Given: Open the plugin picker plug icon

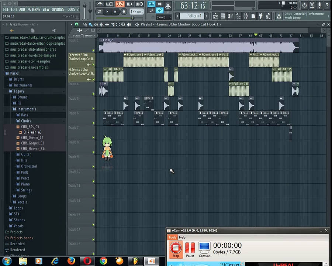Looking at the screenshot, I should pos(261,16).
